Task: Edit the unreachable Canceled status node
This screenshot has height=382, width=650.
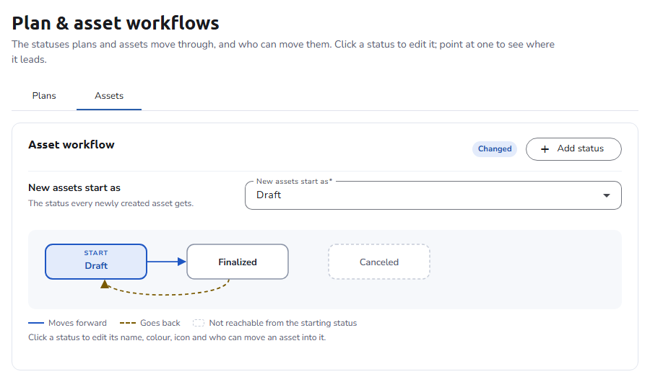Action: pos(379,262)
